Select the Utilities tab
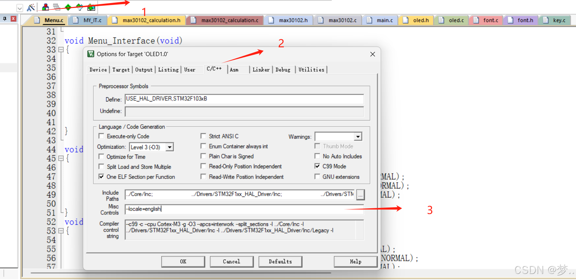 pyautogui.click(x=311, y=69)
